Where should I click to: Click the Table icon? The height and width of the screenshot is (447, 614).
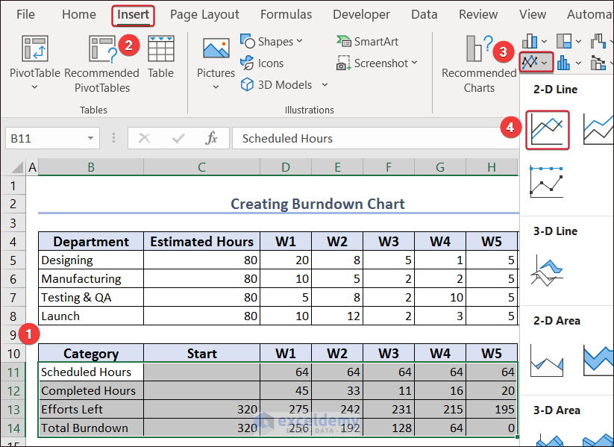(160, 49)
